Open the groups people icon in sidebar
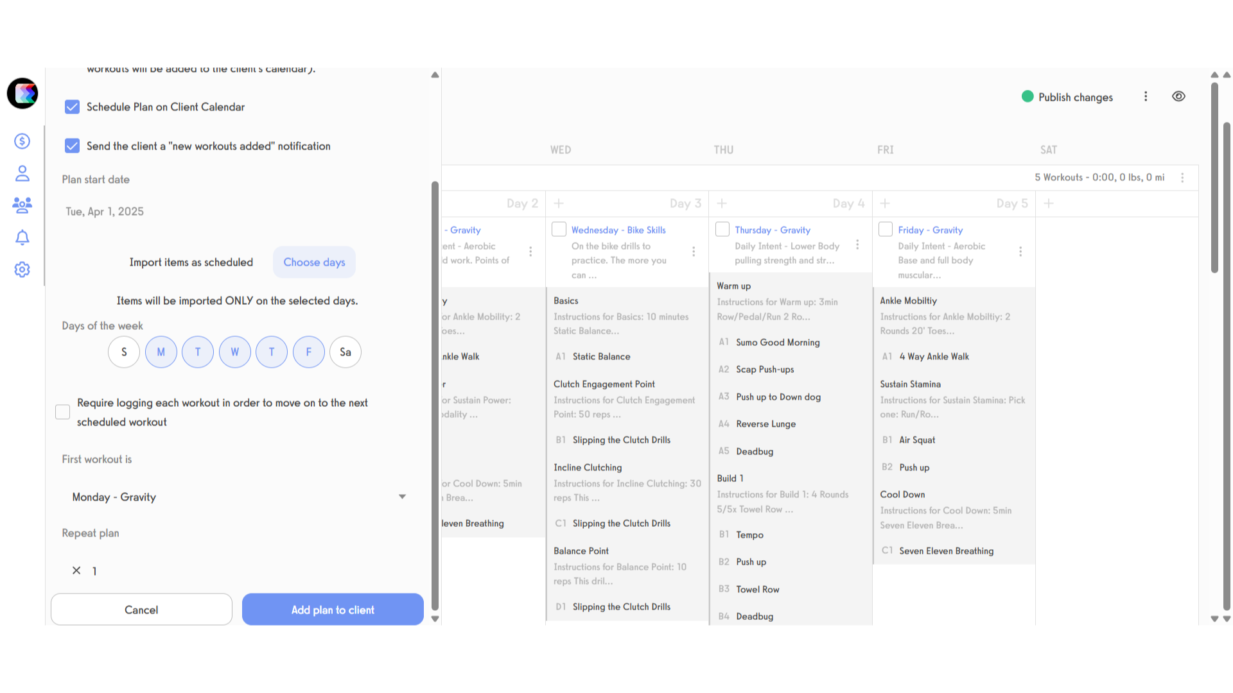The image size is (1233, 693). 22,205
